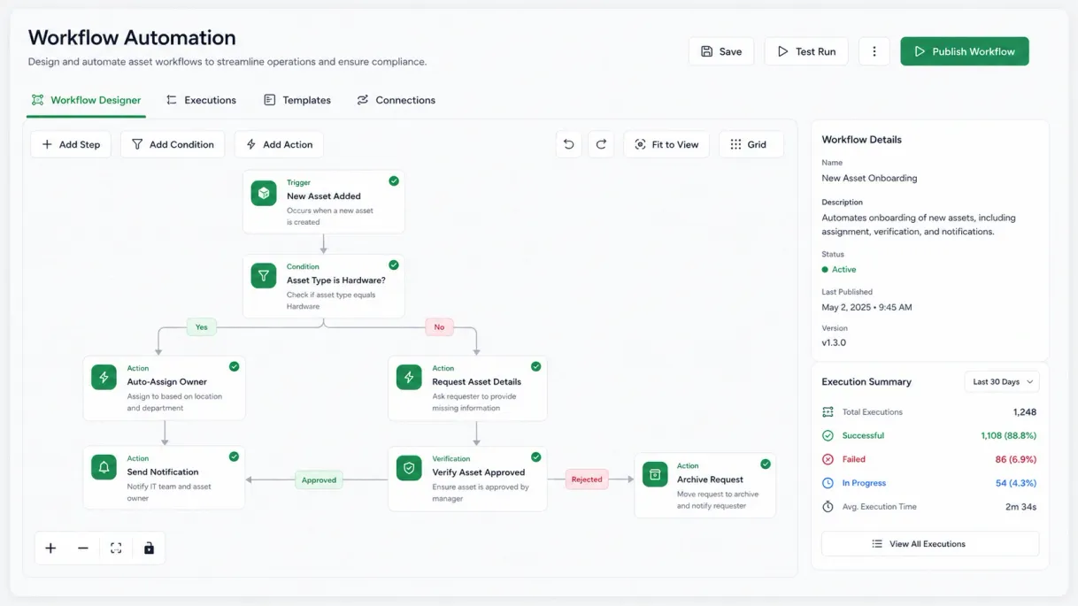Viewport: 1078px width, 606px height.
Task: Click the In Progress count 54 (4.3%)
Action: coord(1016,483)
